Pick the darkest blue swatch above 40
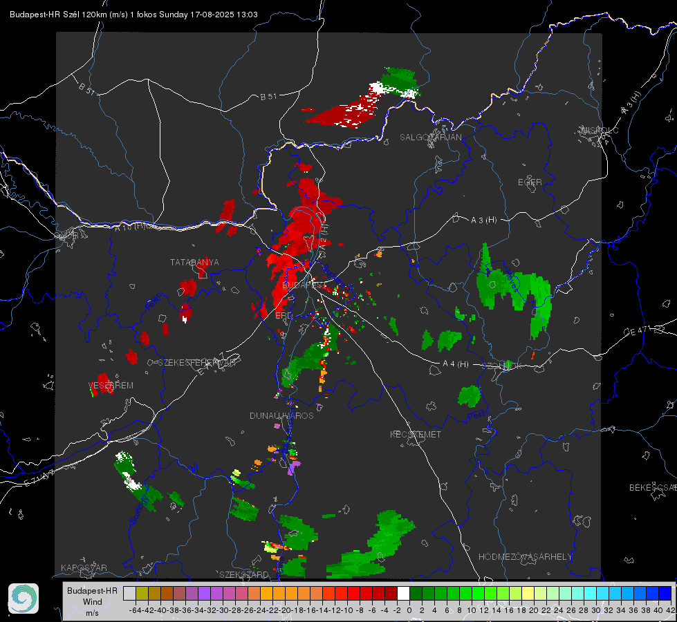Image resolution: width=677 pixels, height=622 pixels. (665, 593)
